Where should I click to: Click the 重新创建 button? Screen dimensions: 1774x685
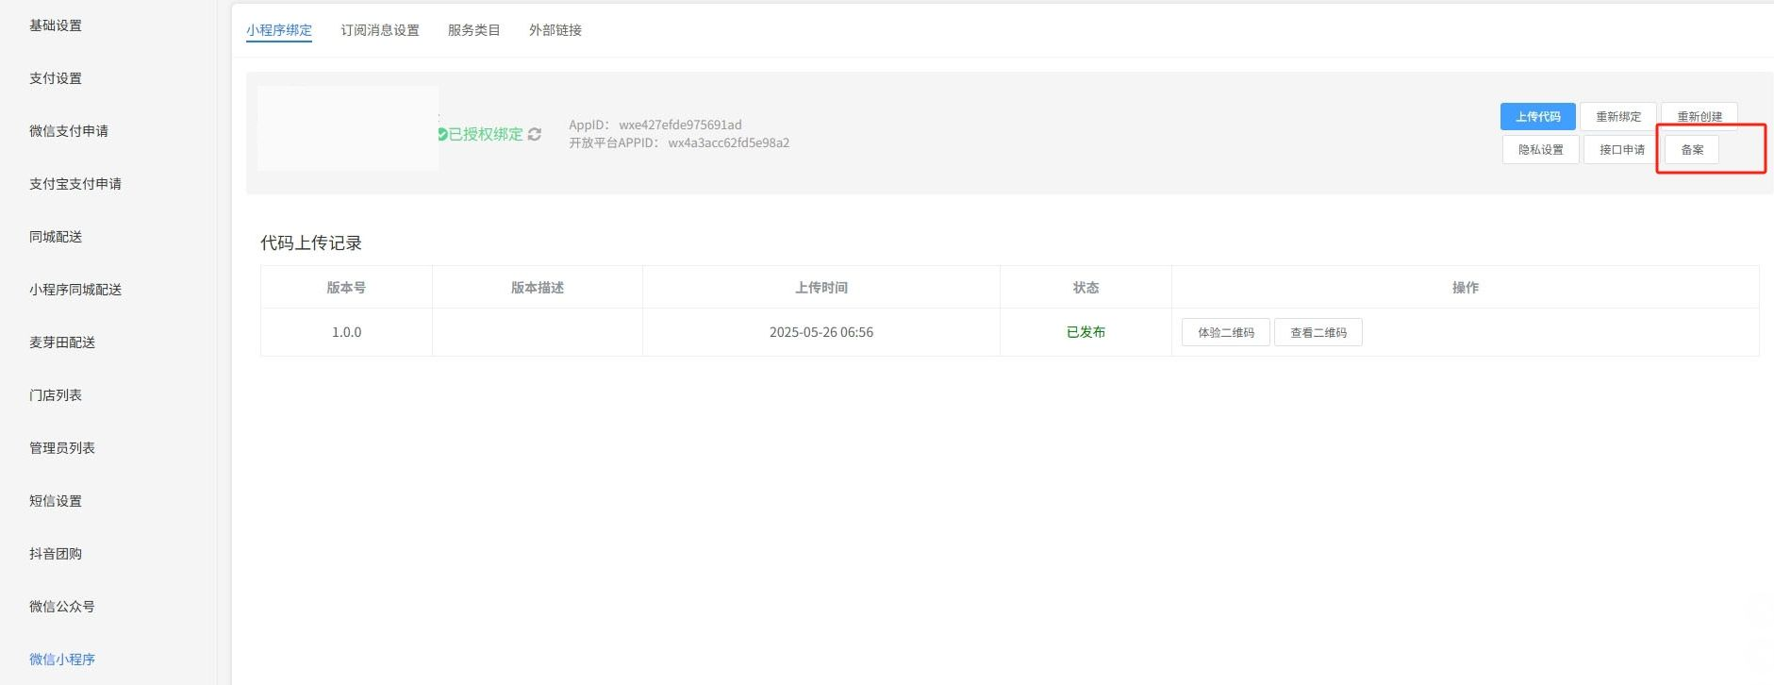click(x=1699, y=117)
